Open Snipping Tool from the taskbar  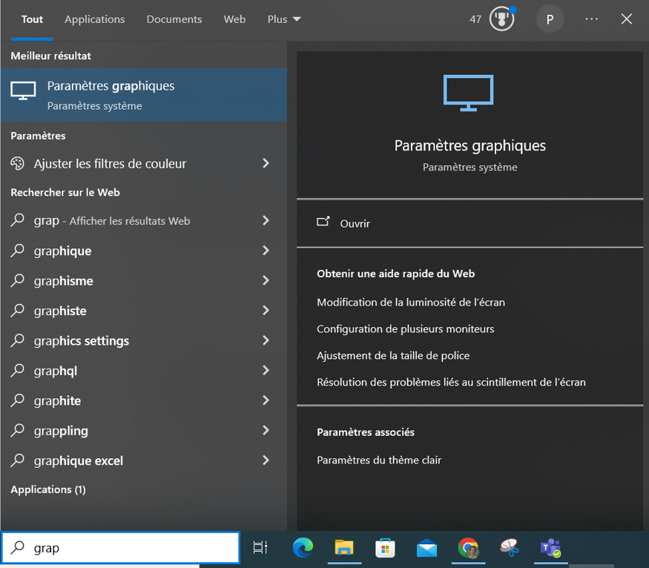(x=510, y=548)
